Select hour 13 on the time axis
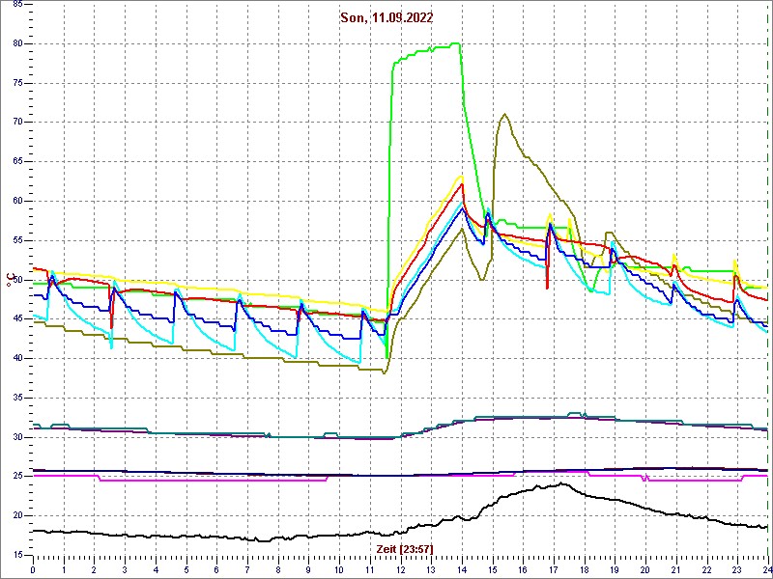The width and height of the screenshot is (773, 579). tap(431, 570)
